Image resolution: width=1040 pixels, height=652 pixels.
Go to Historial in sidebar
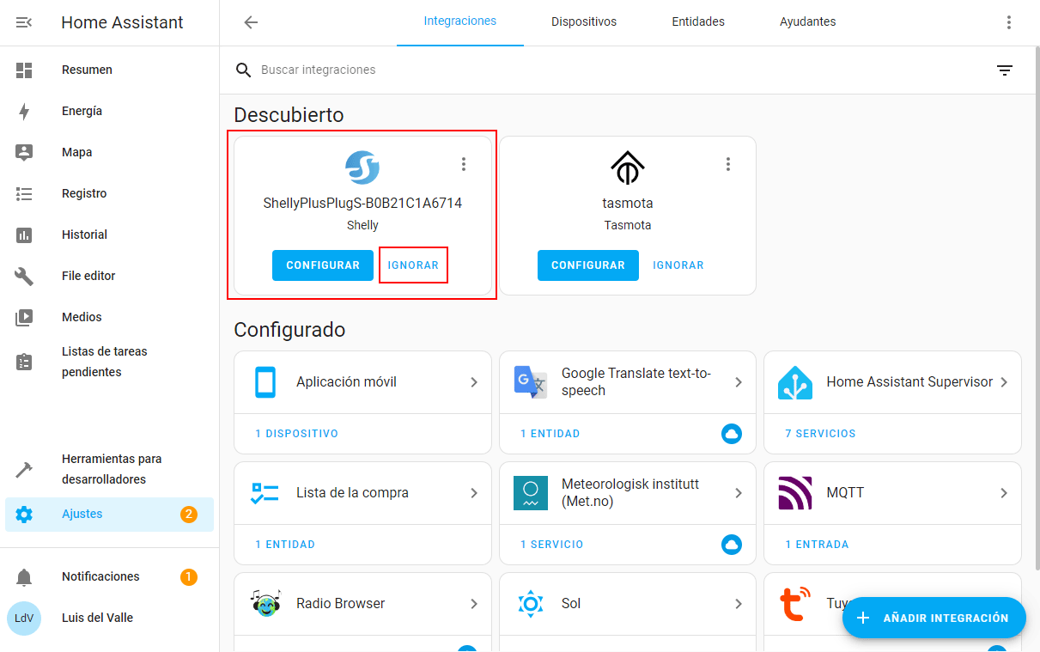tap(84, 235)
